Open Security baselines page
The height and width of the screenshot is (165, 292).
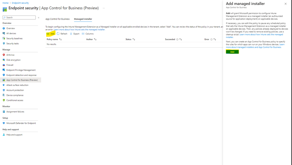pos(14,38)
